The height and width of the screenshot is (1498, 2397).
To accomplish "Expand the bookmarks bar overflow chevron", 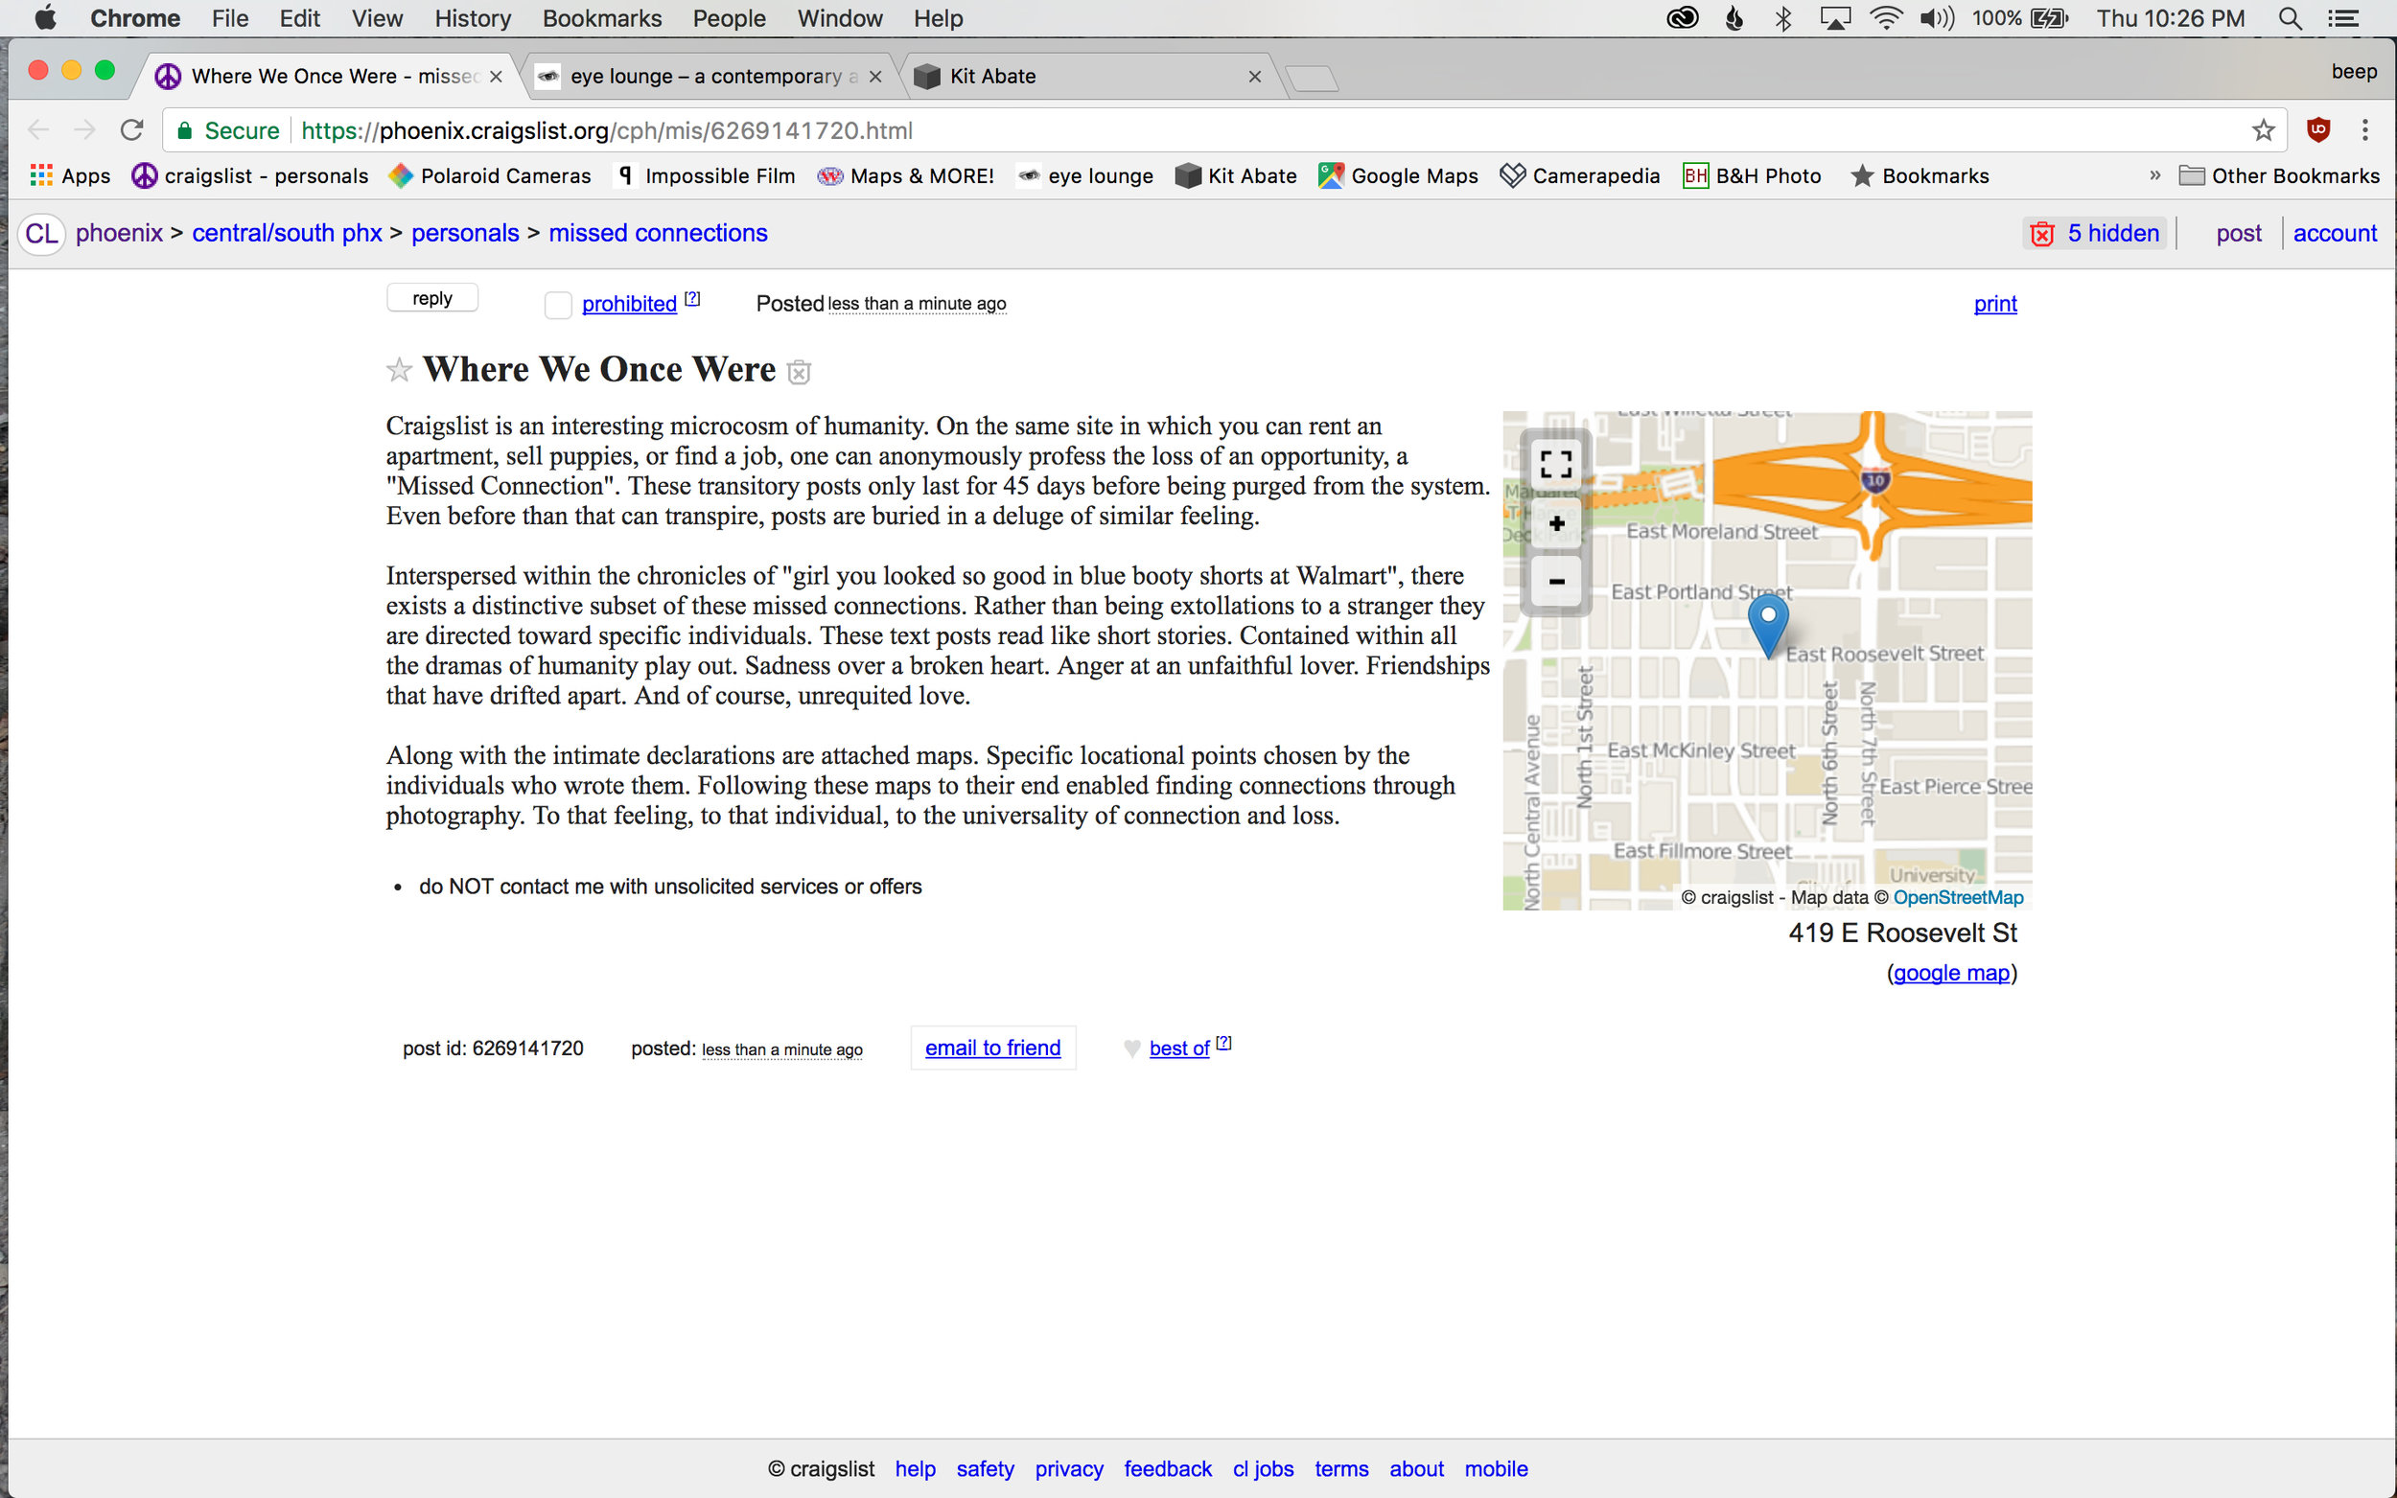I will coord(2154,175).
